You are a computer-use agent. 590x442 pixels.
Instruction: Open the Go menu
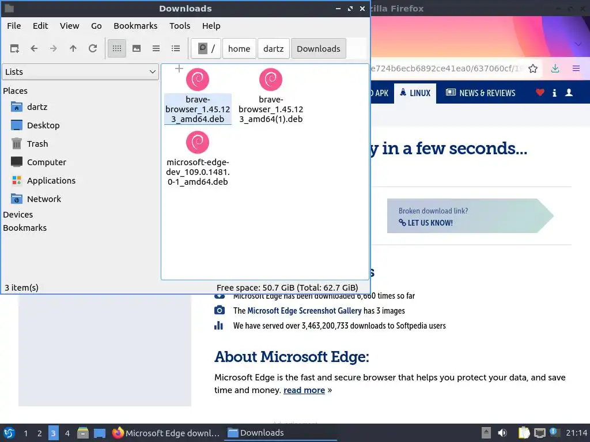point(96,26)
